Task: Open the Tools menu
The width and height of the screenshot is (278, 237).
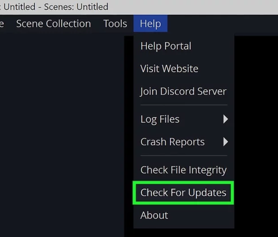Action: (115, 24)
